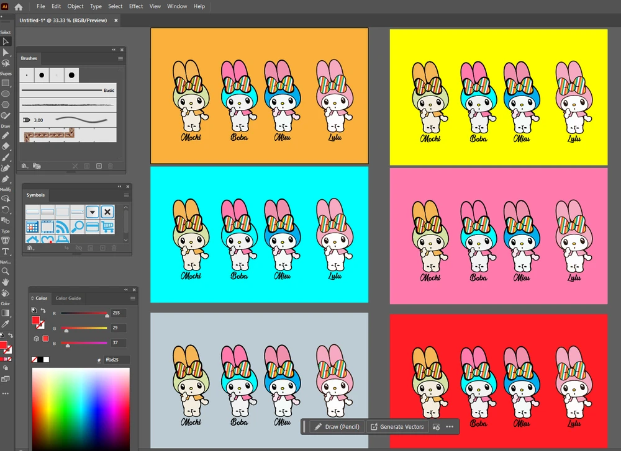Collapse the Symbols panel
This screenshot has width=621, height=451.
click(x=120, y=187)
